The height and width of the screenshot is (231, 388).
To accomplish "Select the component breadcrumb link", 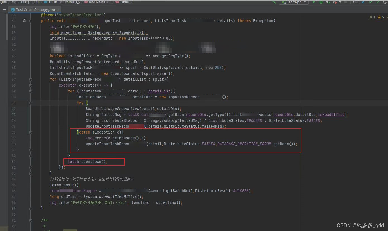I will point(30,2).
